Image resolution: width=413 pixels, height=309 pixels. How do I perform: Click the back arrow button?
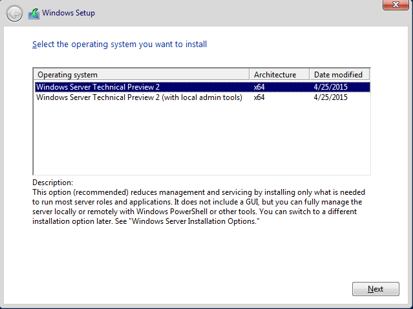coord(14,13)
